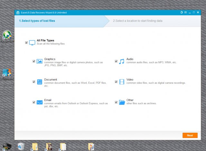
Task: Toggle the Video checkbox off
Action: click(x=116, y=82)
